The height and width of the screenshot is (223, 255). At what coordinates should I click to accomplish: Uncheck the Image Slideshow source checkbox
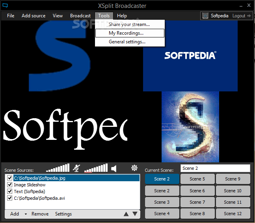(x=9, y=184)
